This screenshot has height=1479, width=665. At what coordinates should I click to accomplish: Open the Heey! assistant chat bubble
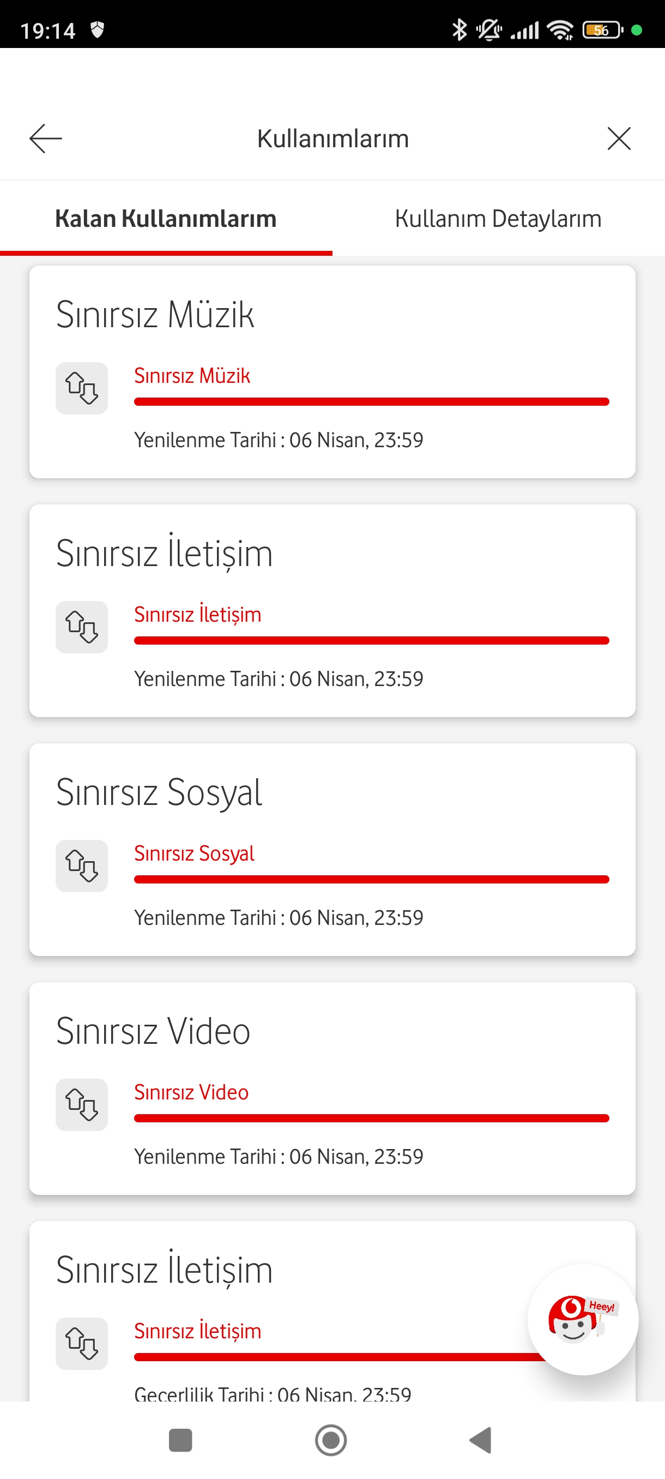click(582, 1319)
